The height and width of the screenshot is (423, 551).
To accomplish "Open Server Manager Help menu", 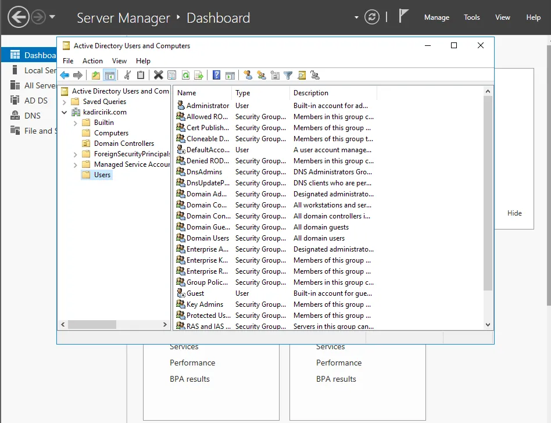I will click(533, 17).
